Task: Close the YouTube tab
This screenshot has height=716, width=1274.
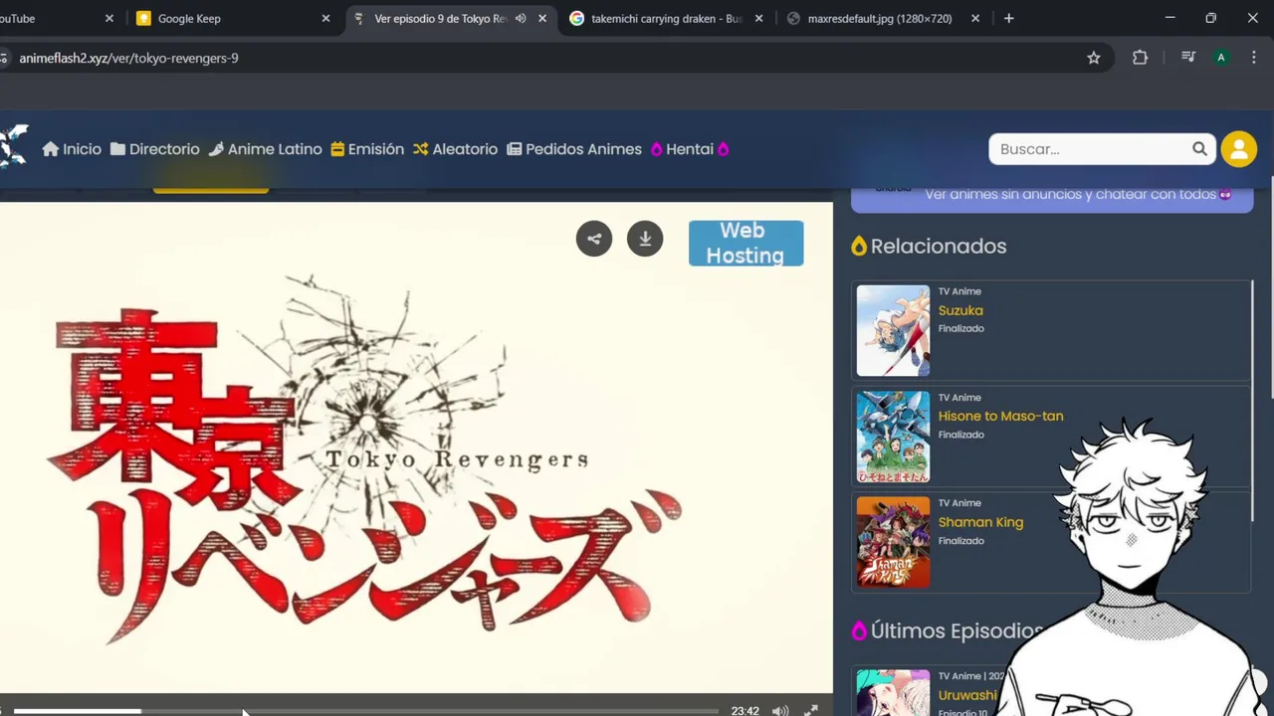Action: pyautogui.click(x=109, y=18)
